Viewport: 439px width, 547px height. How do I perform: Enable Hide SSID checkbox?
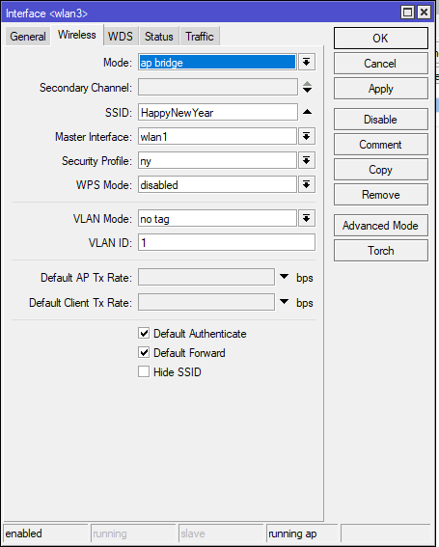(x=144, y=371)
